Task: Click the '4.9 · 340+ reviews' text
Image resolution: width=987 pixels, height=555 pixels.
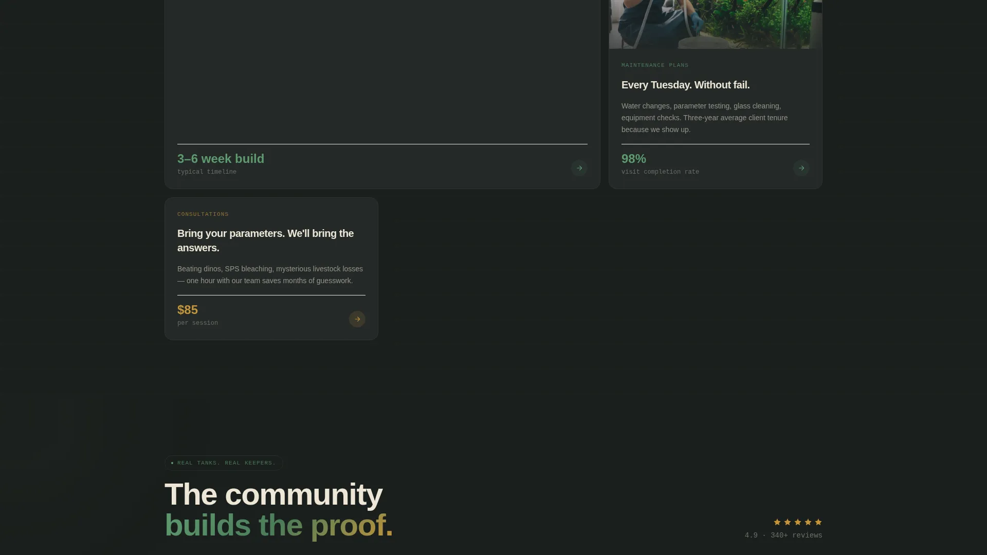Action: point(783,535)
